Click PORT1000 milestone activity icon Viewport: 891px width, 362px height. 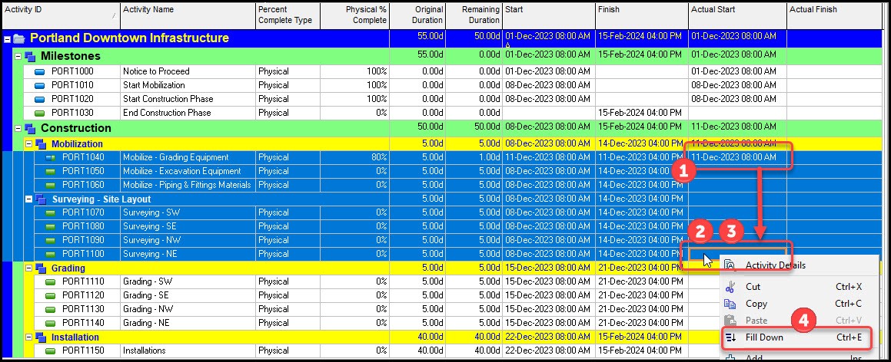tap(41, 71)
